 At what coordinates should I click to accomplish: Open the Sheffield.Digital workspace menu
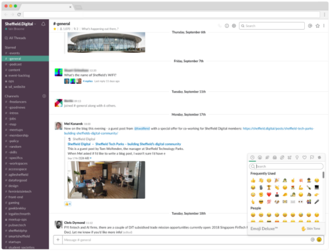point(20,24)
